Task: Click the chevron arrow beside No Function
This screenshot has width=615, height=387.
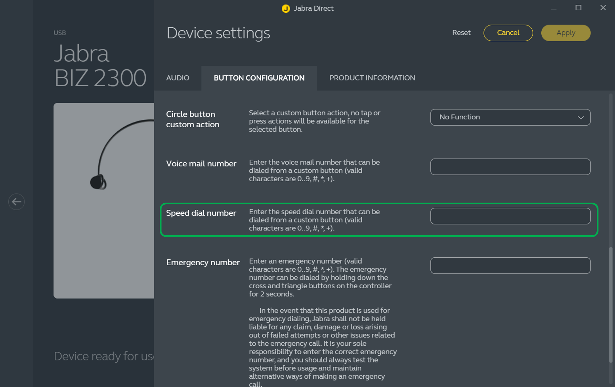Action: 581,117
